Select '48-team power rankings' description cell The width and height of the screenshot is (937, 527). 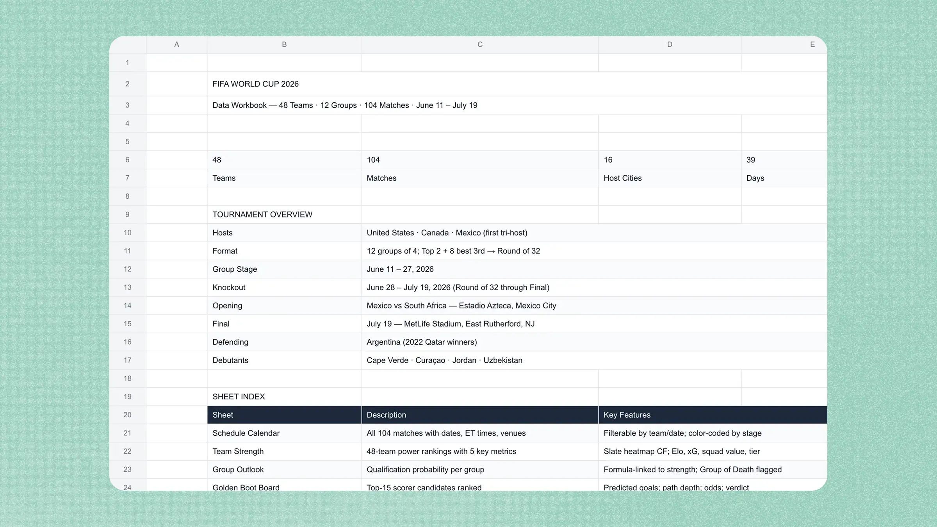tap(480, 451)
